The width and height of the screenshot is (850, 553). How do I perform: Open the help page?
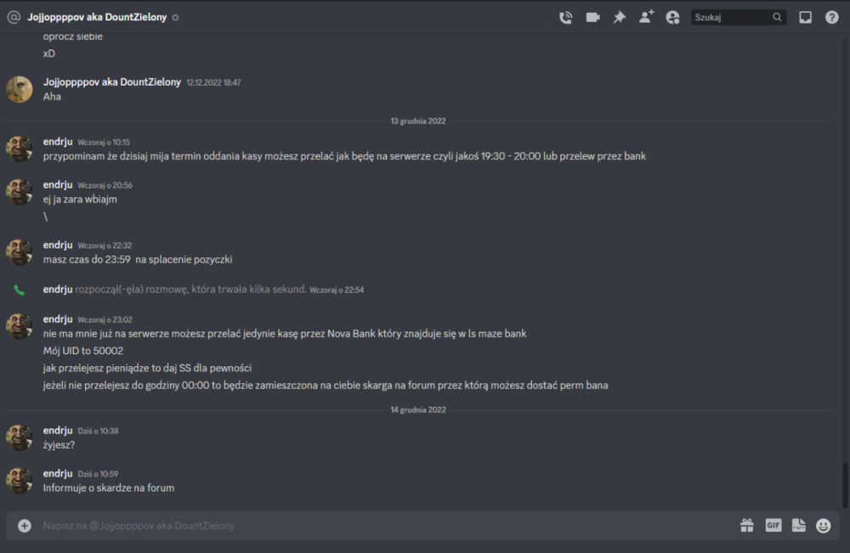tap(831, 17)
